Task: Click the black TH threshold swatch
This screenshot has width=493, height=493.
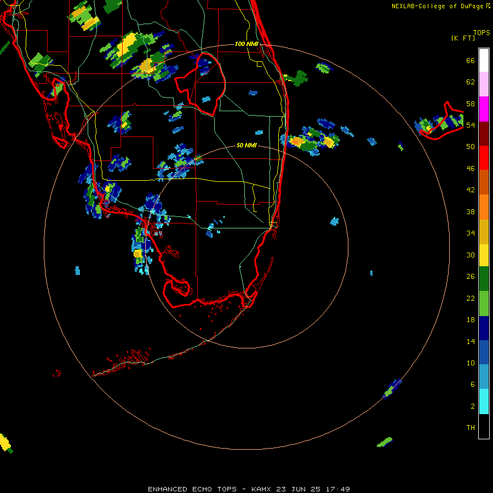Action: (x=484, y=426)
